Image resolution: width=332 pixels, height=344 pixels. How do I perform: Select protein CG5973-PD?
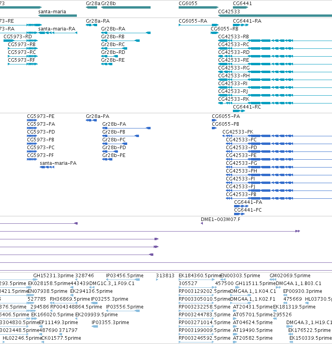[x=32, y=136]
